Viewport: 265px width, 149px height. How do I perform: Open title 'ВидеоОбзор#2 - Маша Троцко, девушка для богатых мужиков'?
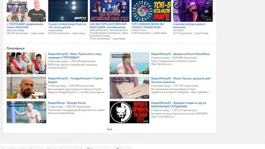coord(181,80)
